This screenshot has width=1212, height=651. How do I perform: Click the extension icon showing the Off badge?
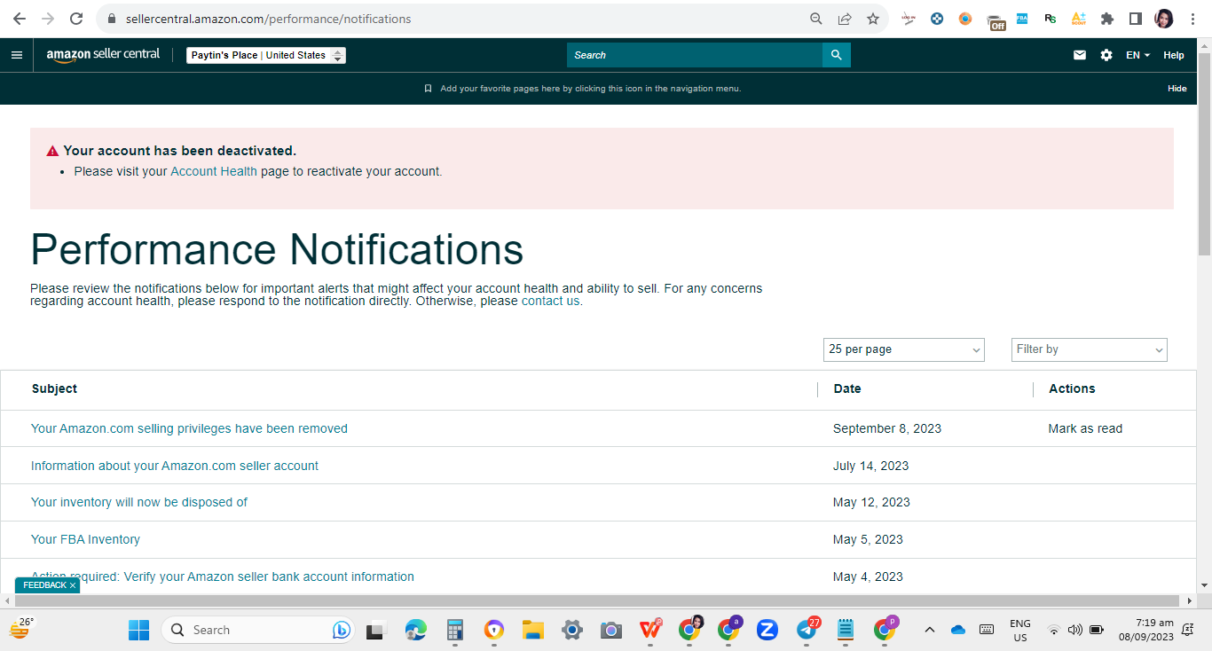pos(996,21)
